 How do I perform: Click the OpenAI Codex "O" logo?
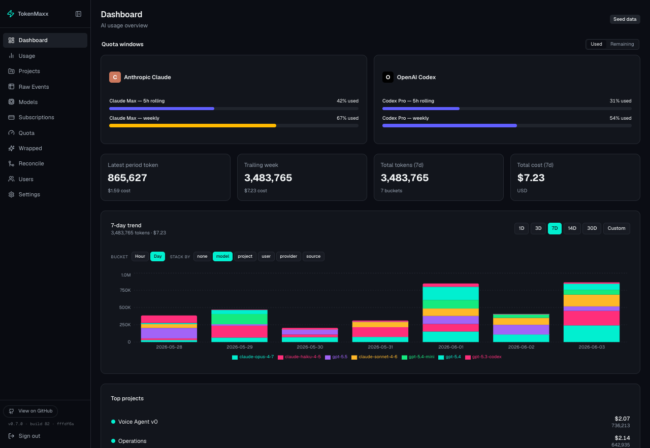click(x=388, y=77)
